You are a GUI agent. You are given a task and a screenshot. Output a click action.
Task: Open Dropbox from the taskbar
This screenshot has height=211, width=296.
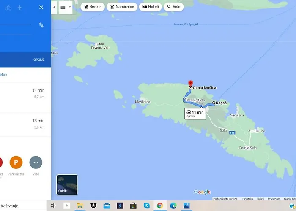[93, 206]
